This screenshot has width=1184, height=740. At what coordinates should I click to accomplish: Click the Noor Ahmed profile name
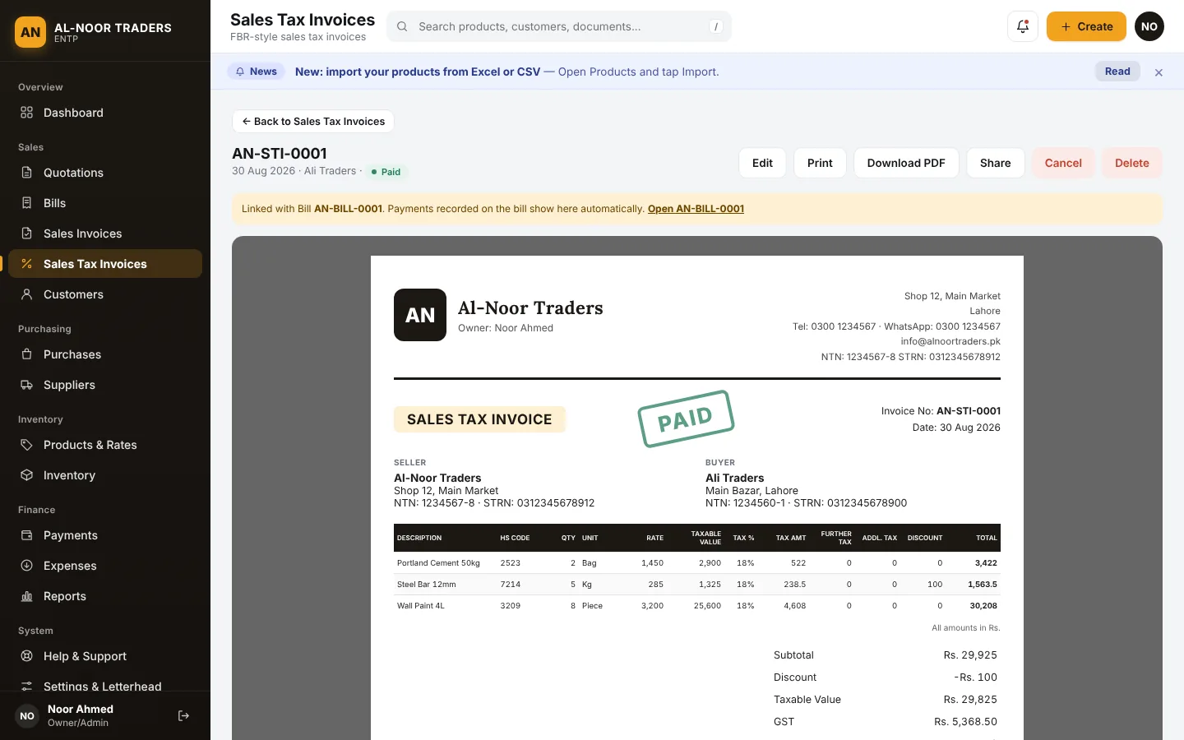click(x=81, y=709)
